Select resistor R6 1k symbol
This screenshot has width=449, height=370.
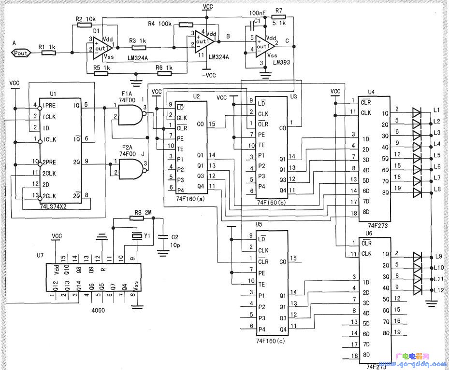[x=165, y=74]
